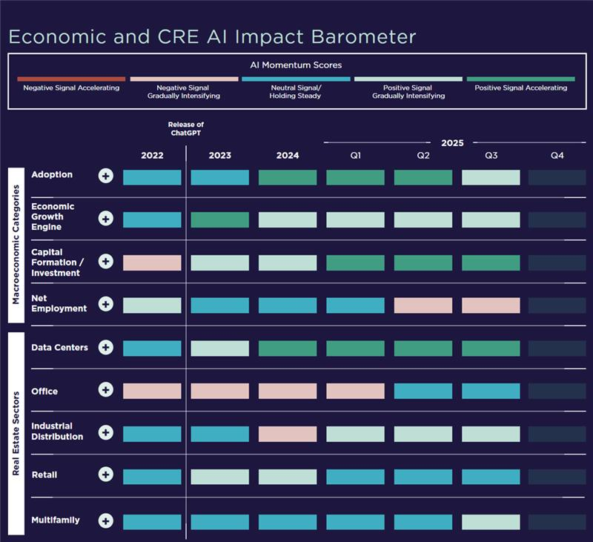Click Office's 2022 negative signal cell

152,391
